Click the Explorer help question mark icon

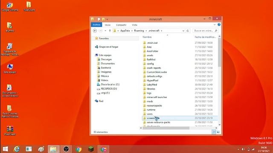click(219, 25)
